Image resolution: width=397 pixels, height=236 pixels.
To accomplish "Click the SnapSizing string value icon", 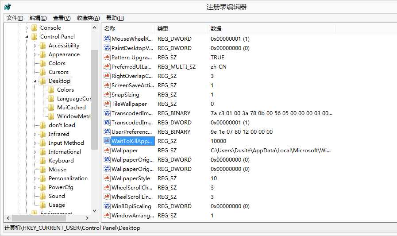I will [107, 94].
